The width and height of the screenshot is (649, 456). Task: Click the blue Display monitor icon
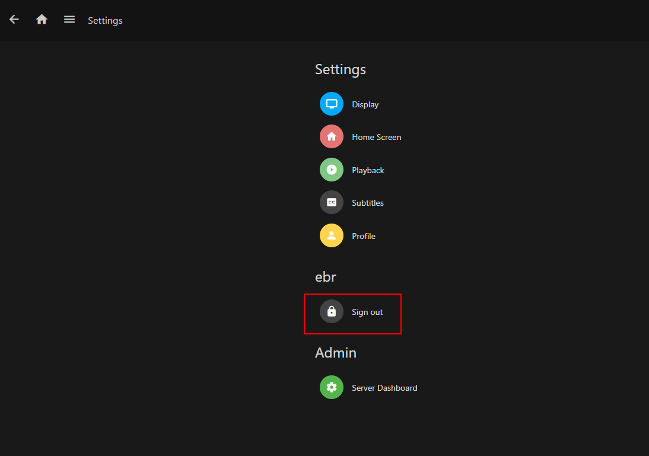[332, 104]
